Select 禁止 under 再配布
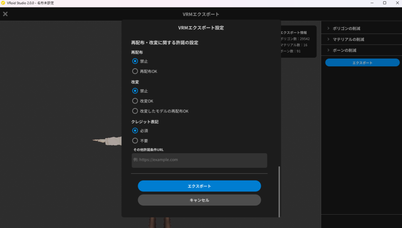Image resolution: width=402 pixels, height=228 pixels. click(135, 61)
